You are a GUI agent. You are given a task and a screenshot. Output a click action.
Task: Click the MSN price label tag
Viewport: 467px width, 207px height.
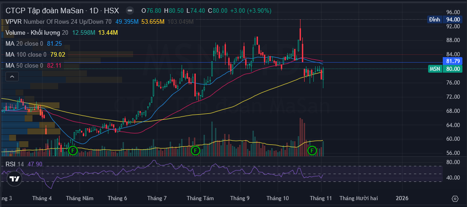435,69
